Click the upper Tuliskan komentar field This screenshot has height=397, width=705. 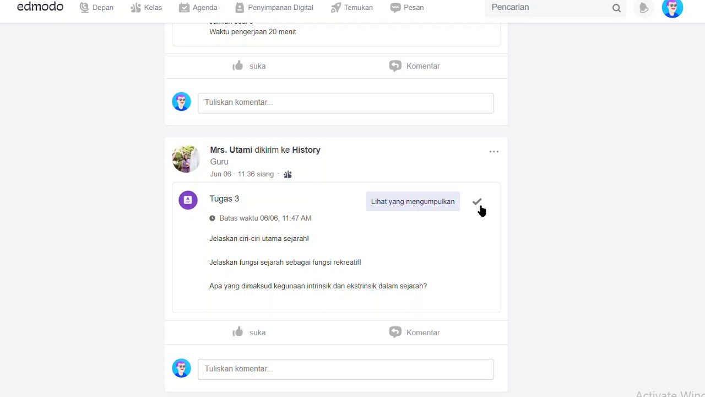click(346, 103)
